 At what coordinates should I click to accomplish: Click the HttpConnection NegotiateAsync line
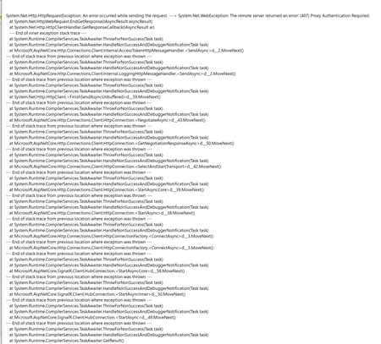(x=108, y=120)
